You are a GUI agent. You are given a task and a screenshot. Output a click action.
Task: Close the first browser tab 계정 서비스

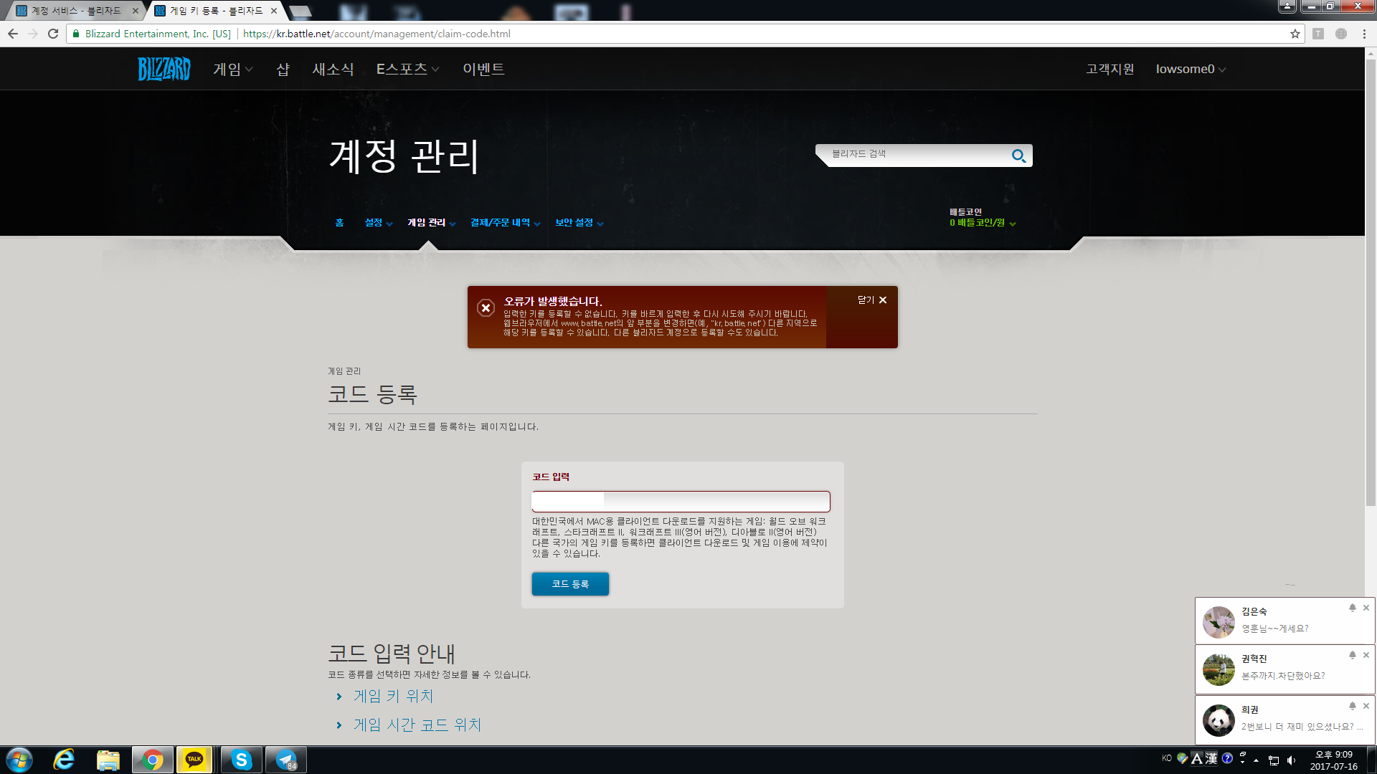pyautogui.click(x=136, y=11)
